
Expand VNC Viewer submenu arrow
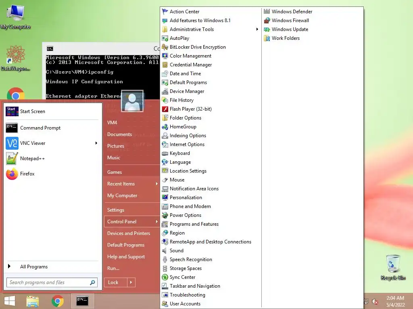pyautogui.click(x=96, y=143)
